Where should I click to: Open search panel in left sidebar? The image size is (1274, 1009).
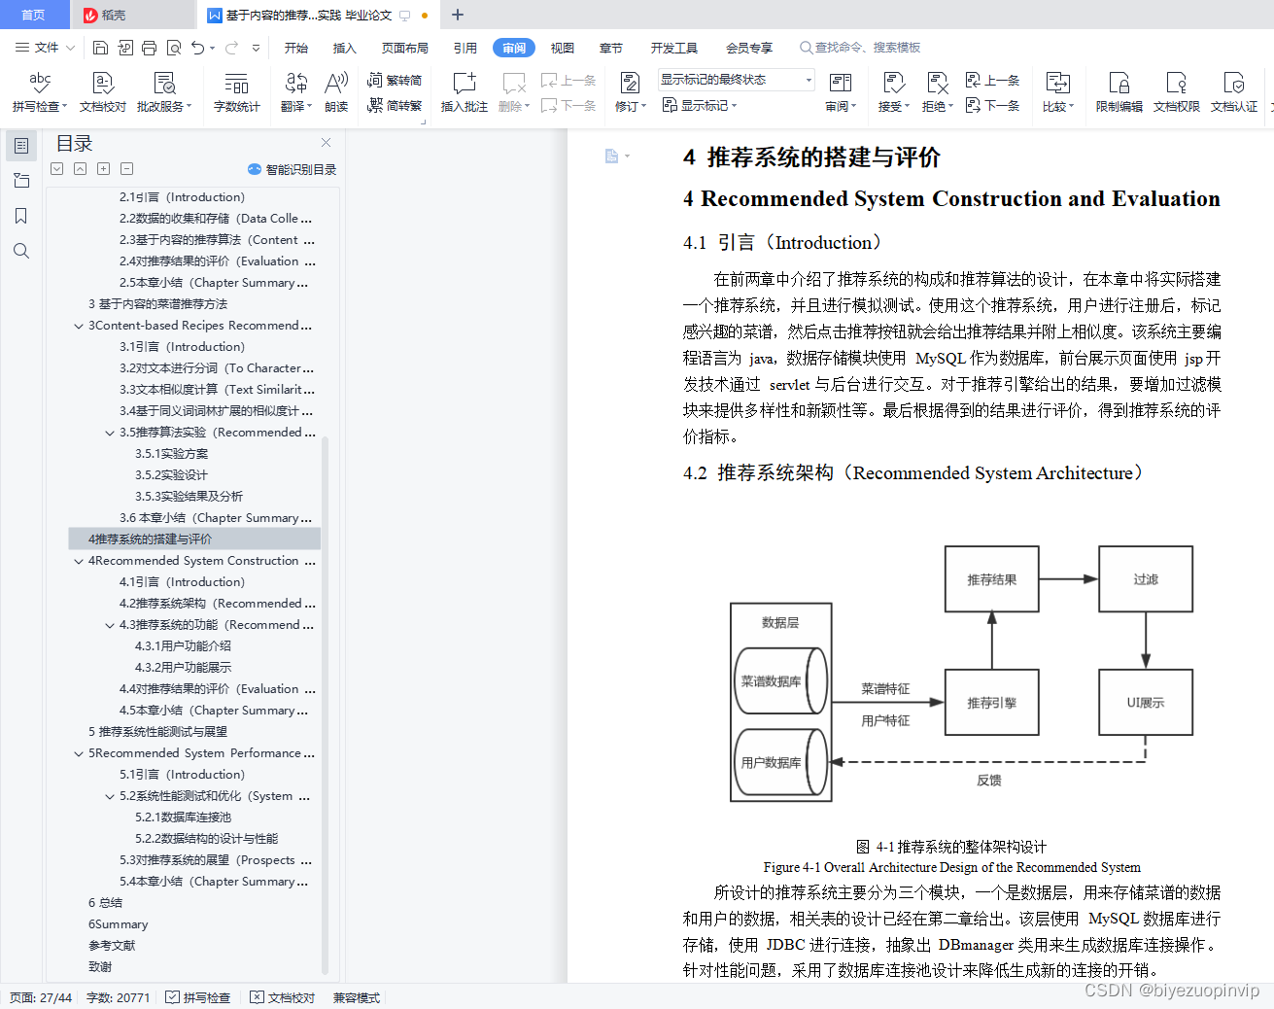(x=21, y=251)
